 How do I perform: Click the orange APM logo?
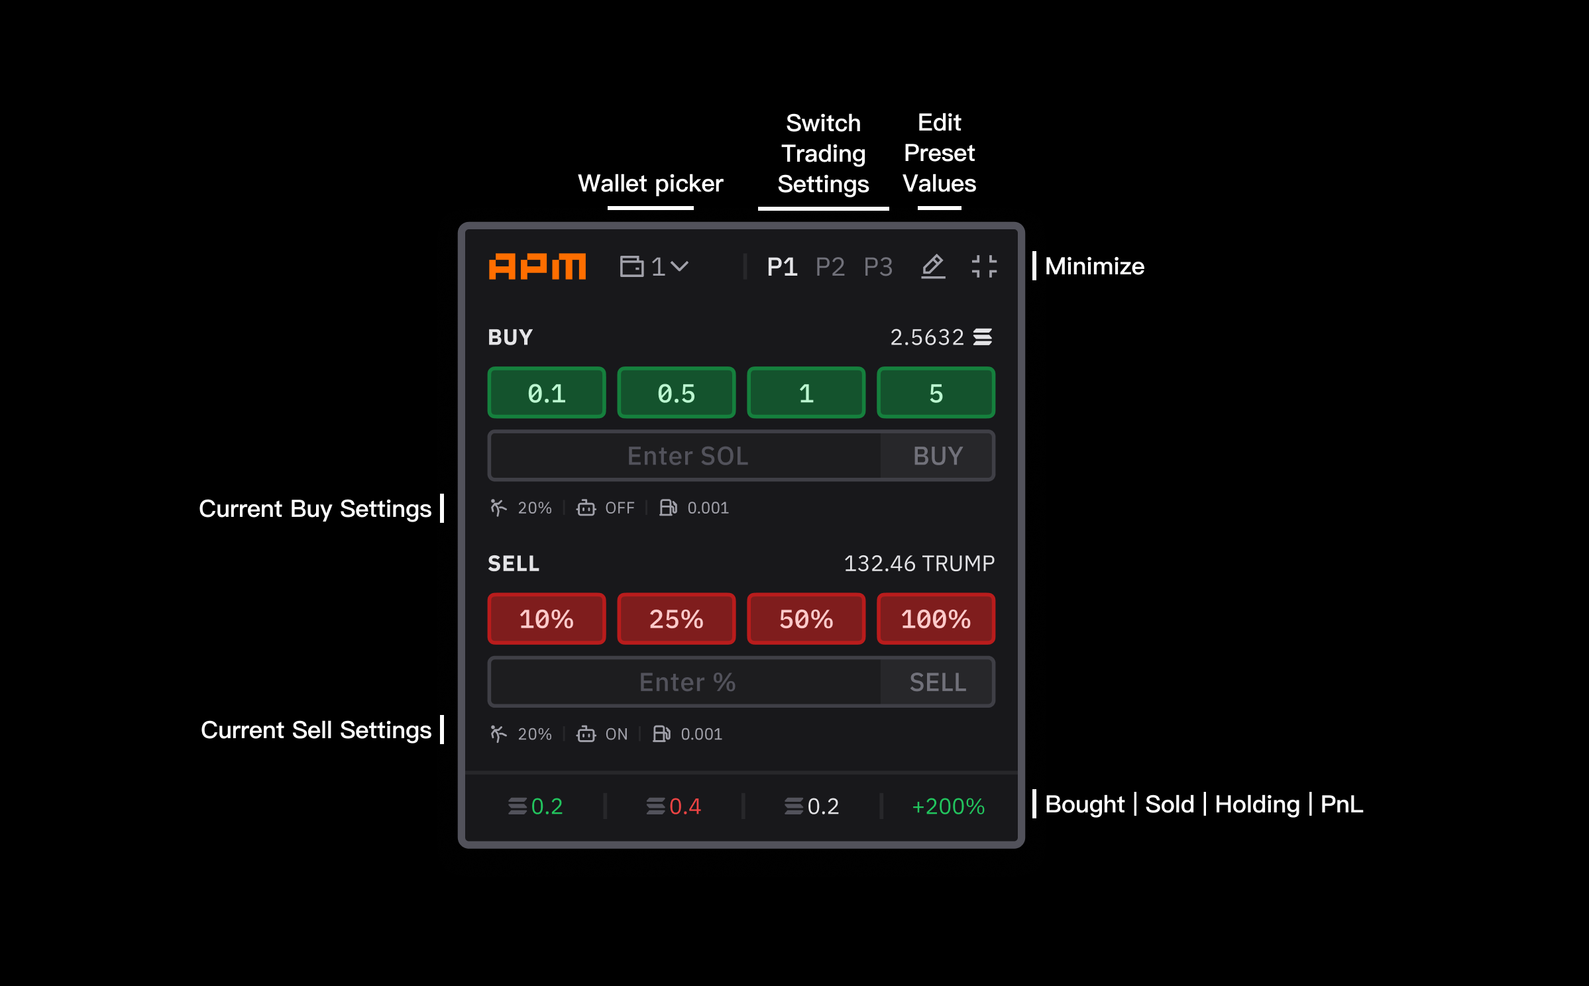point(537,266)
